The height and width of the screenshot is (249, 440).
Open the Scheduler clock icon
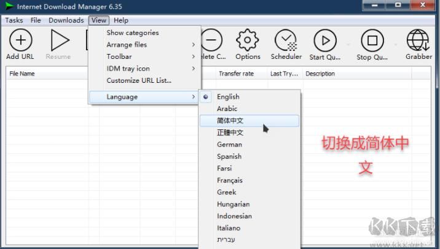coord(286,41)
